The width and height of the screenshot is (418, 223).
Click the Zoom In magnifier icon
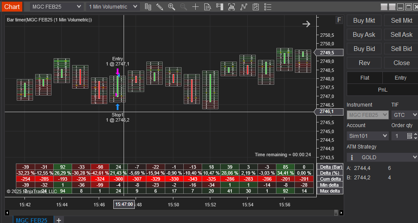click(172, 7)
